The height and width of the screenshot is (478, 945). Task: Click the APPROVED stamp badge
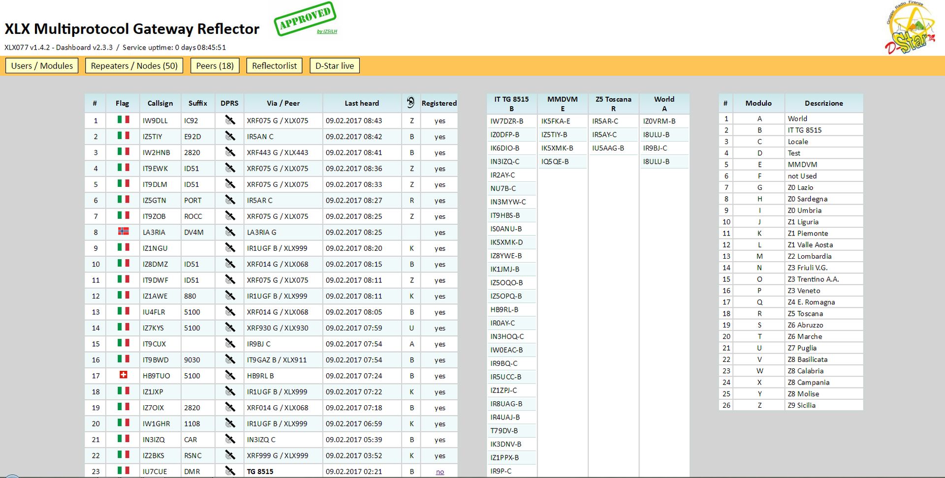click(305, 19)
